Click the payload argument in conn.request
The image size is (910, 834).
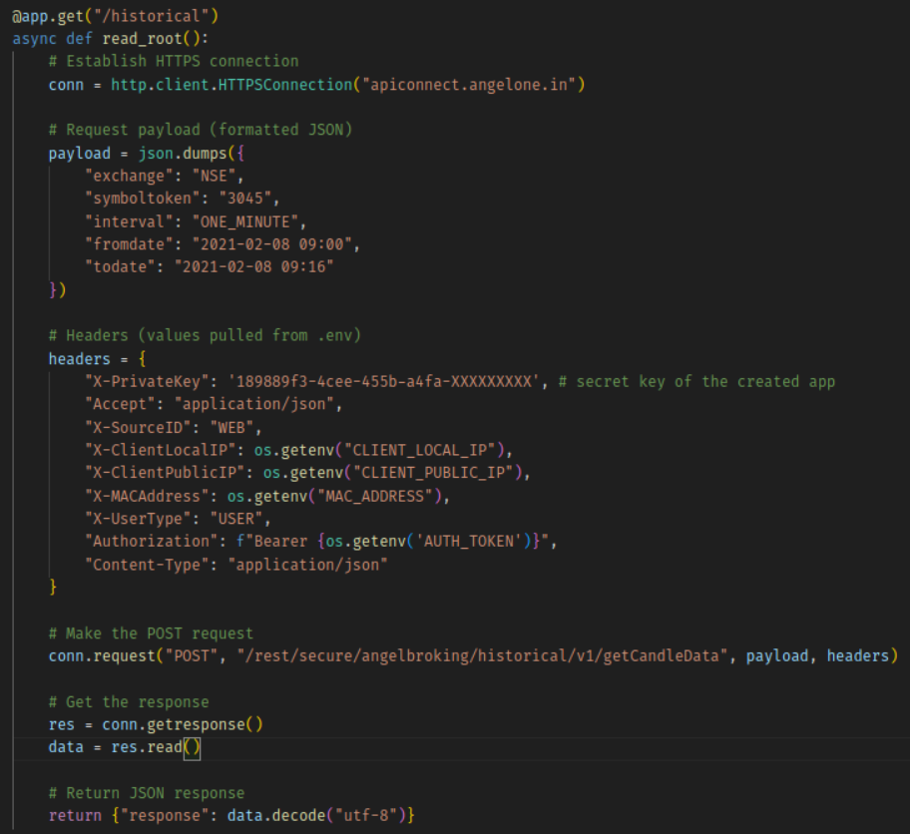(x=777, y=655)
